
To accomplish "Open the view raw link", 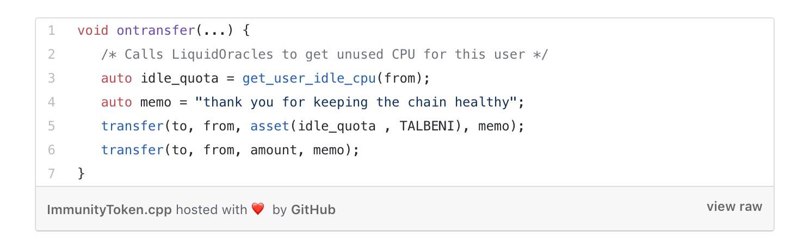I will pos(734,206).
